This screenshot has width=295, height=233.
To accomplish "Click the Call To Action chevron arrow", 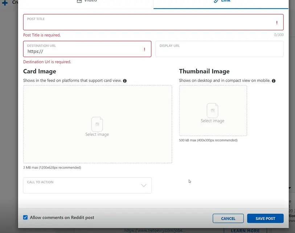I will (x=144, y=186).
